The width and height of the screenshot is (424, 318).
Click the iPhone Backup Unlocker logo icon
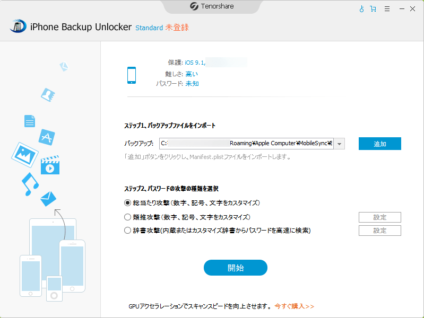tap(18, 26)
